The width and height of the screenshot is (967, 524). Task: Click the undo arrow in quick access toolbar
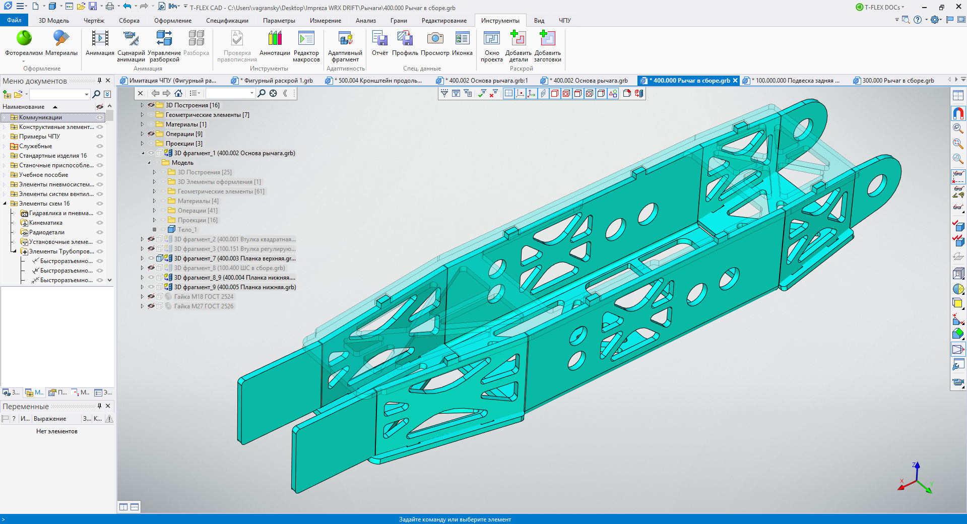coord(127,7)
